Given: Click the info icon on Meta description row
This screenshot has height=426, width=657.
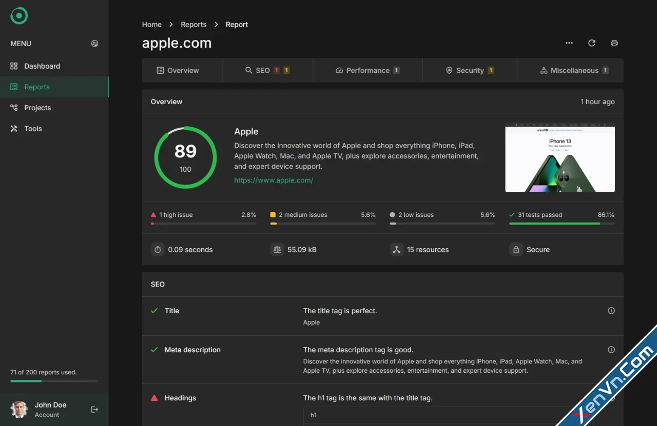Looking at the screenshot, I should coord(611,349).
